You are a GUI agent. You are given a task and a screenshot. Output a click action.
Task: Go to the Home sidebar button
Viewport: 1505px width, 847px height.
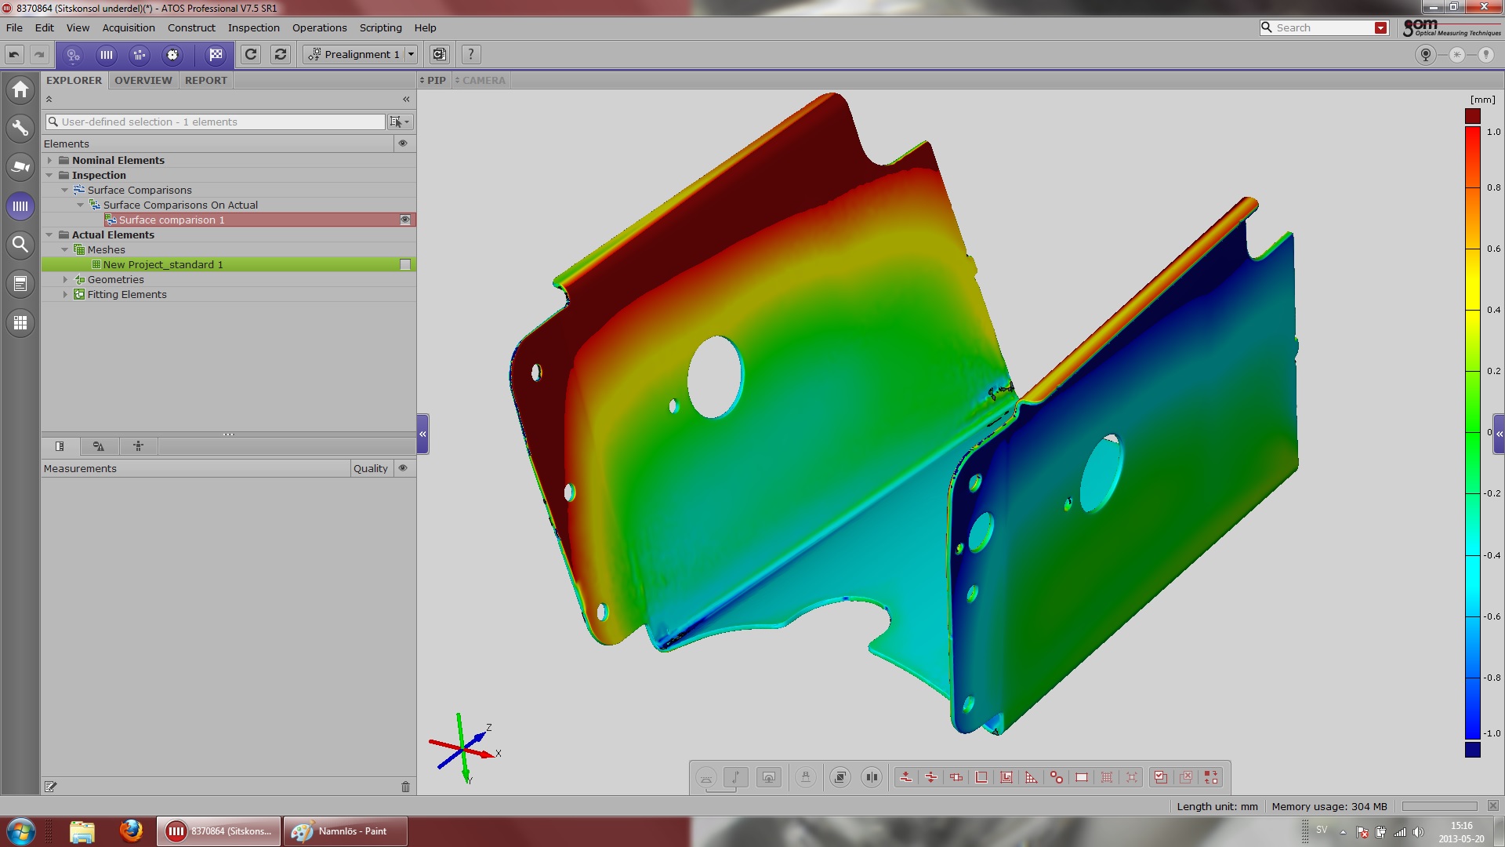point(20,89)
